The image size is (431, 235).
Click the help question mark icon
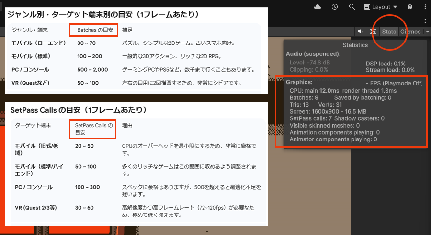click(410, 7)
